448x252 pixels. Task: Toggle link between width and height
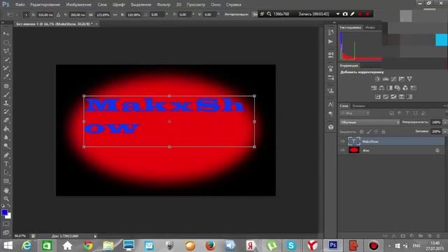point(115,15)
